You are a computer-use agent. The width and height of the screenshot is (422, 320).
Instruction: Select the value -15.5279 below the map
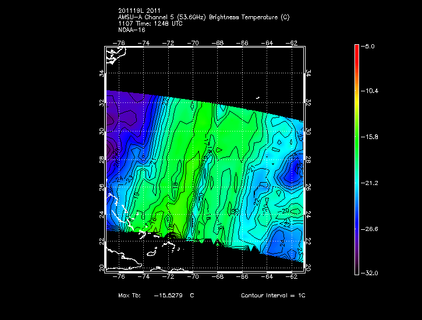(168, 296)
